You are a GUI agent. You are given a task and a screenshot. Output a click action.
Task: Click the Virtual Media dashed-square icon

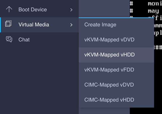tap(8, 24)
